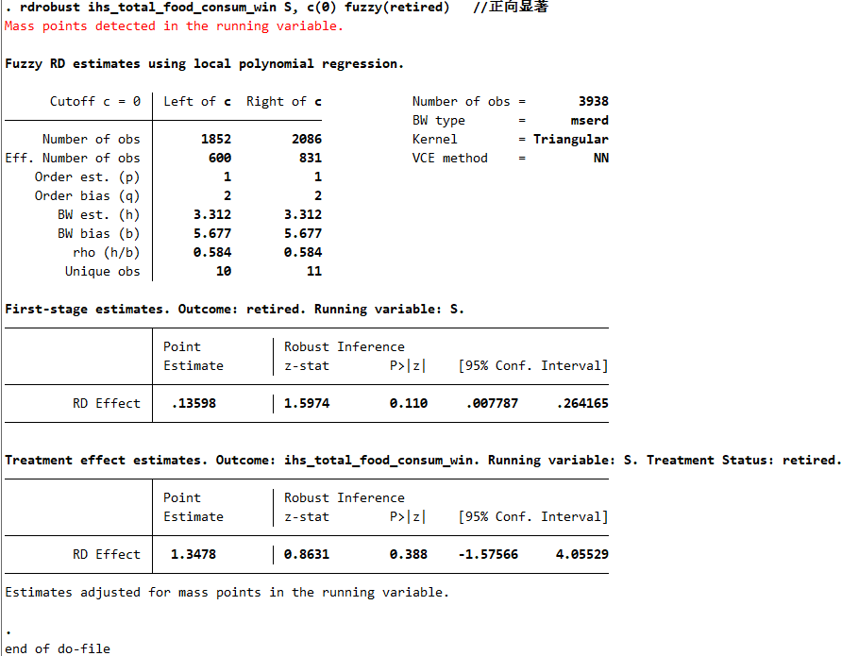
Task: Click the 'Order bias (q)' row label
Action: (88, 196)
